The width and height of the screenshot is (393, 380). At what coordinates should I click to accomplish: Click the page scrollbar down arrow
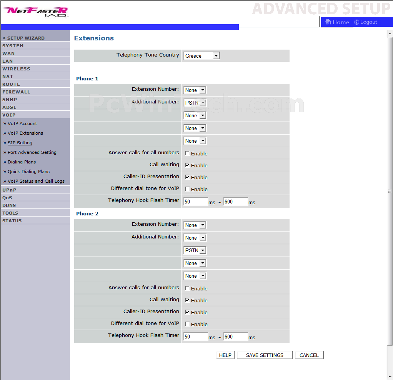pyautogui.click(x=390, y=376)
